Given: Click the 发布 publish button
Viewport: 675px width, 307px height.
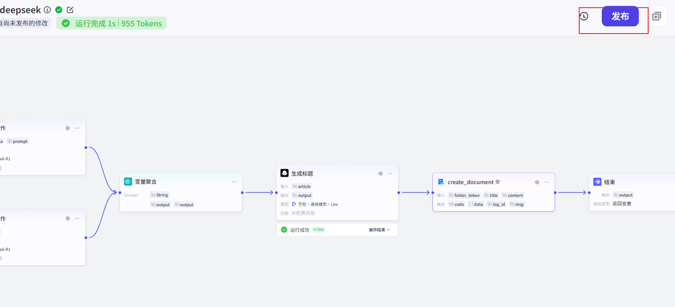Looking at the screenshot, I should (x=620, y=16).
